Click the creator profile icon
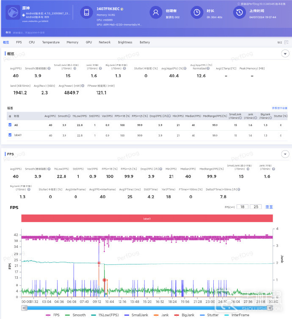Viewport: 292px width, 319px height. [157, 13]
